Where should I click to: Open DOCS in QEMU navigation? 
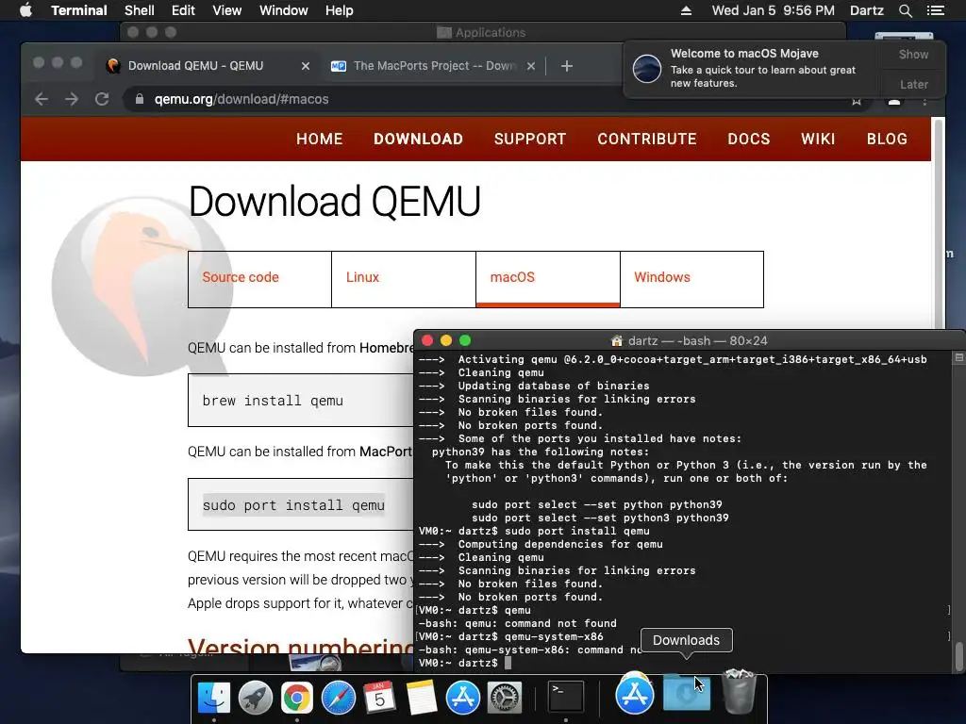(748, 140)
